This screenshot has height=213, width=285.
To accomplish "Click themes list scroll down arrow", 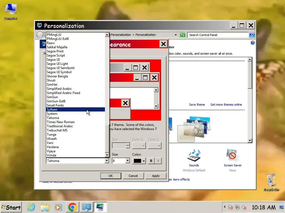I will click(x=250, y=141).
